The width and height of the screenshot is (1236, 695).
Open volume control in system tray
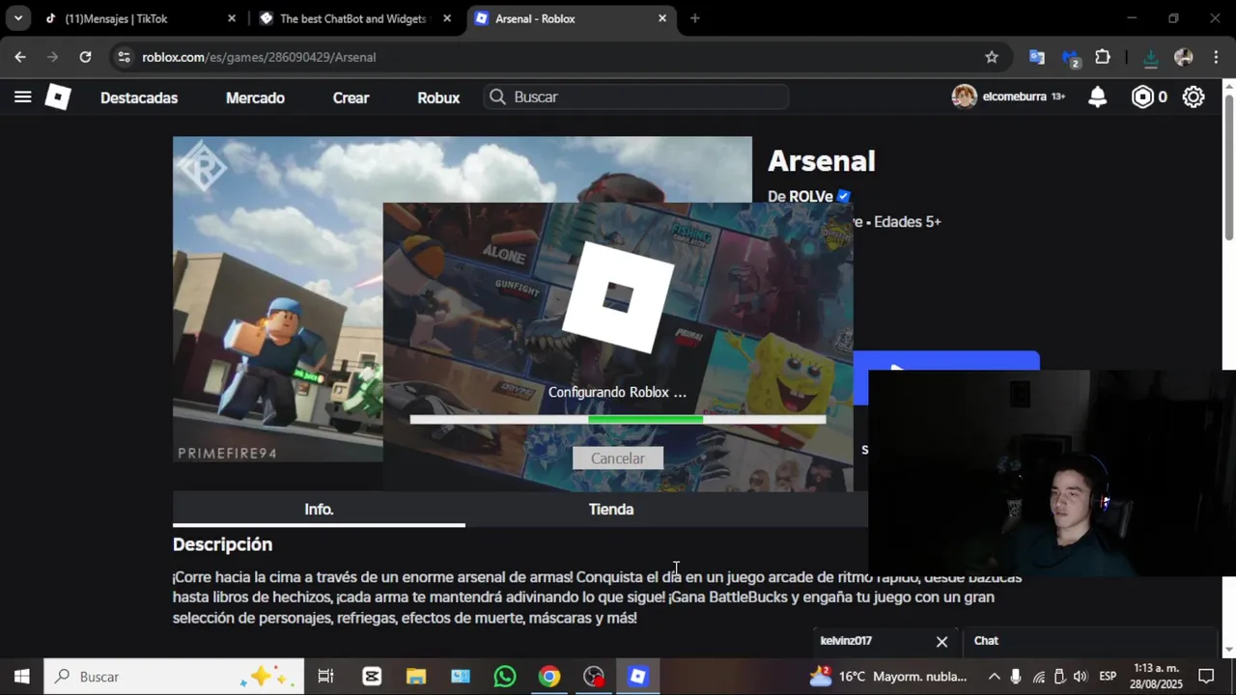coord(1080,677)
